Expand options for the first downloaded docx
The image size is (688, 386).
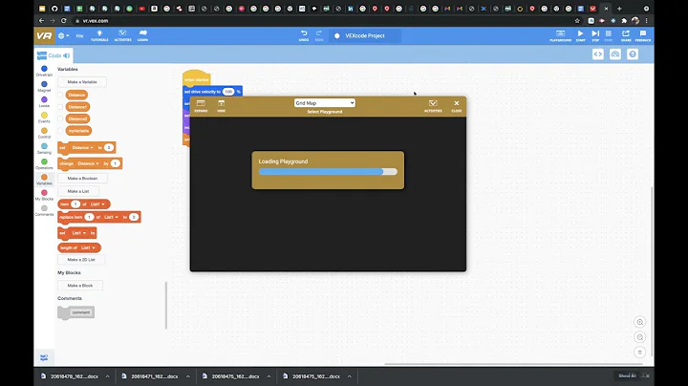[107, 376]
